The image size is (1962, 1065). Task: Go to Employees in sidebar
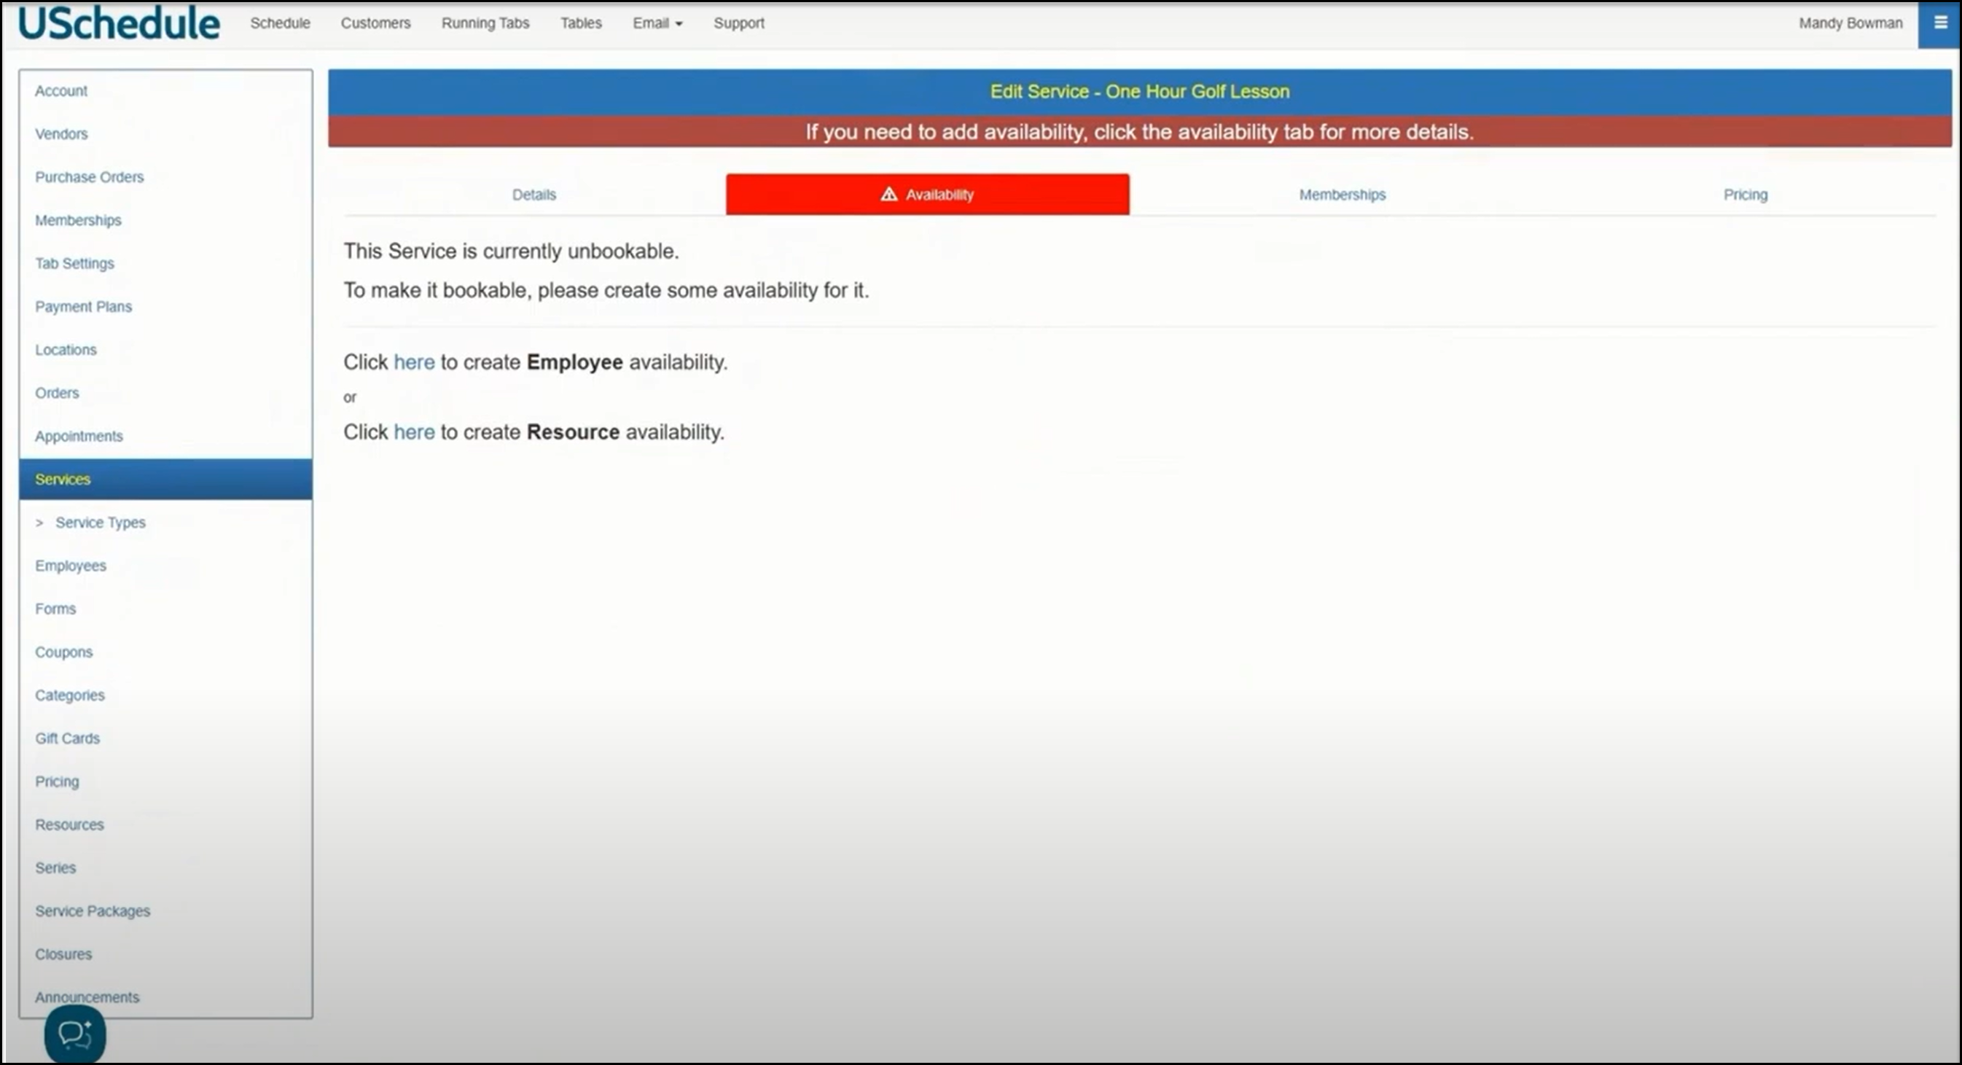click(70, 566)
